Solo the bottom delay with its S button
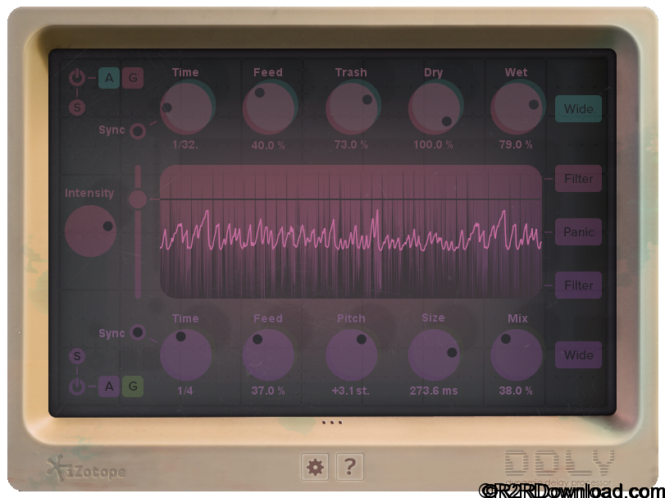The image size is (665, 498). (77, 356)
